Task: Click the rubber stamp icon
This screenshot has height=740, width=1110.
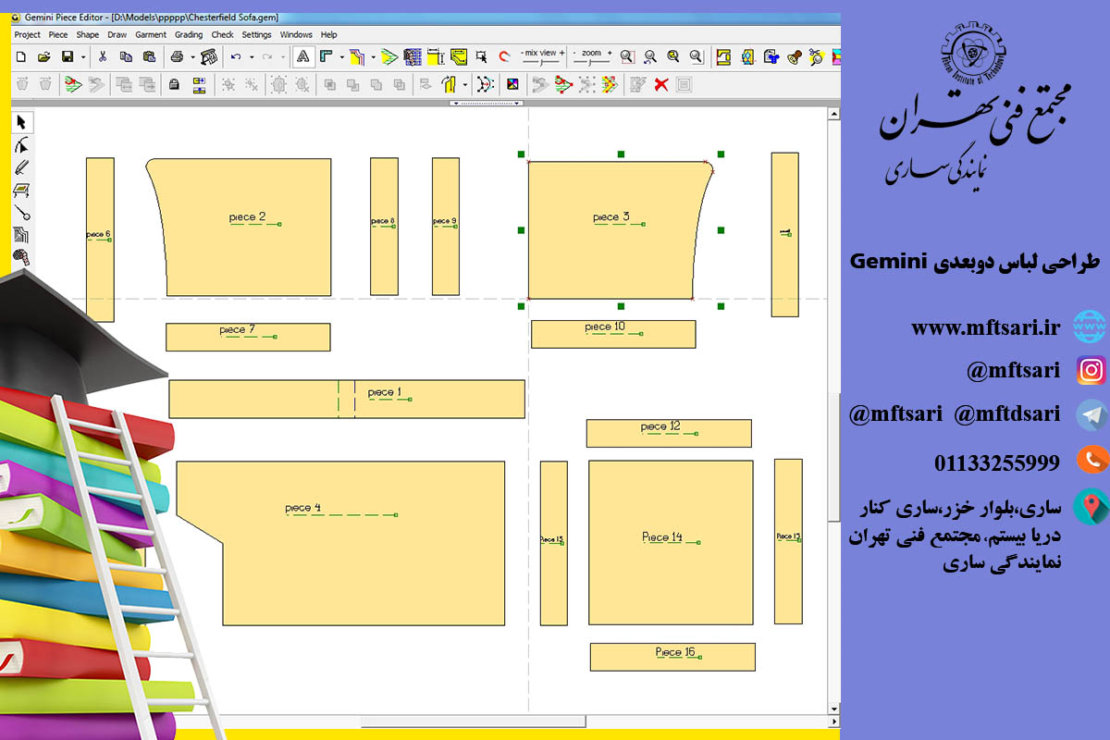Action: point(795,56)
